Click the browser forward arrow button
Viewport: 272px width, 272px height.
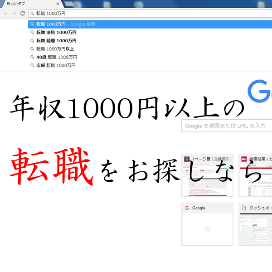pyautogui.click(x=14, y=14)
